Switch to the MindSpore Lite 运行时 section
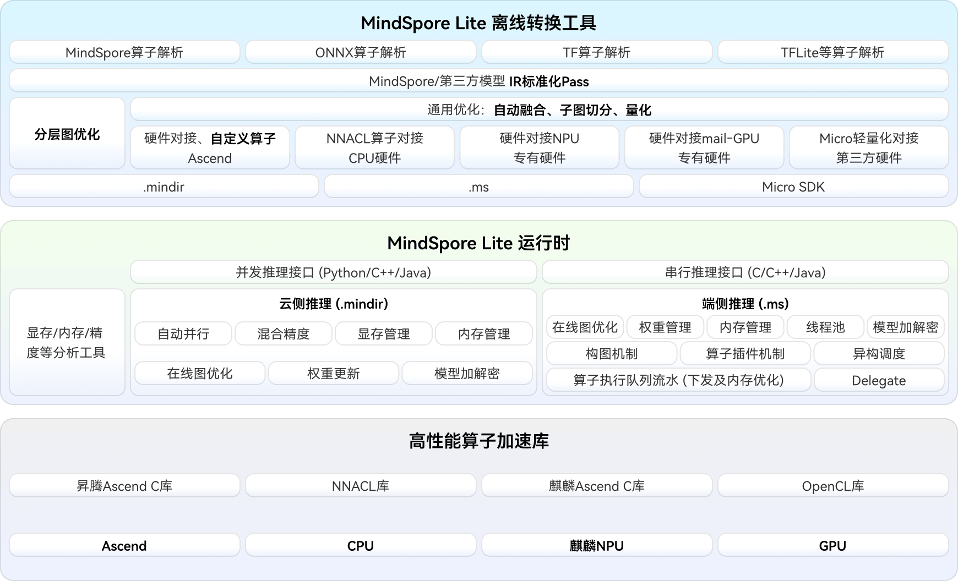958x581 pixels. coord(478,243)
